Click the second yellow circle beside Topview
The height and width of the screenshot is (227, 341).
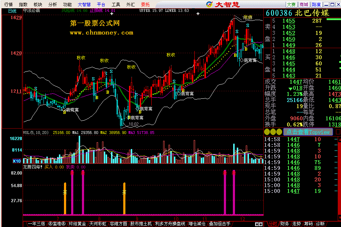[273, 131]
